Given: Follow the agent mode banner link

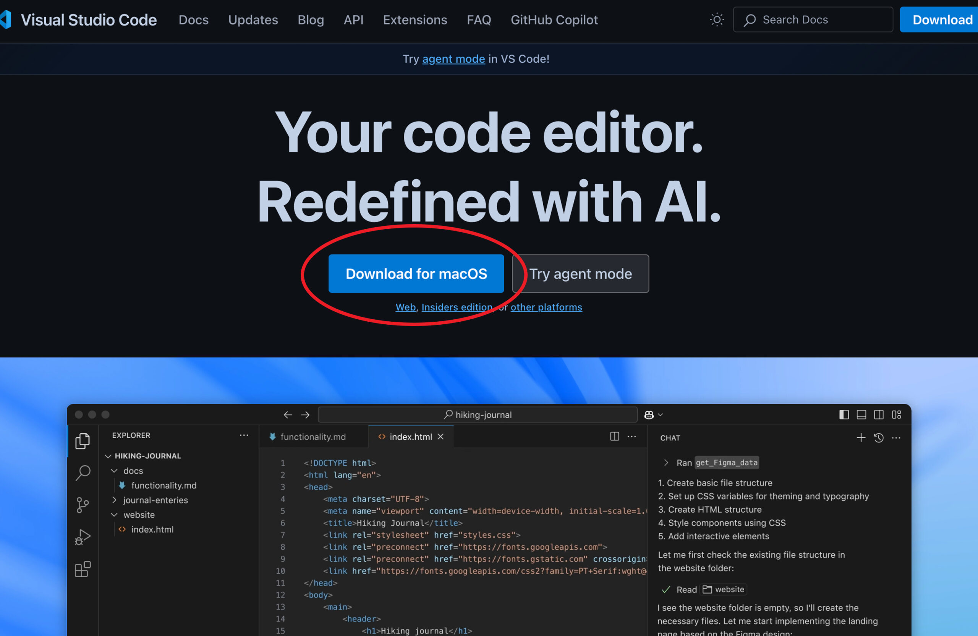Looking at the screenshot, I should pos(453,59).
